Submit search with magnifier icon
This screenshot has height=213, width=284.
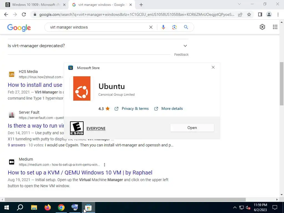tap(186, 27)
